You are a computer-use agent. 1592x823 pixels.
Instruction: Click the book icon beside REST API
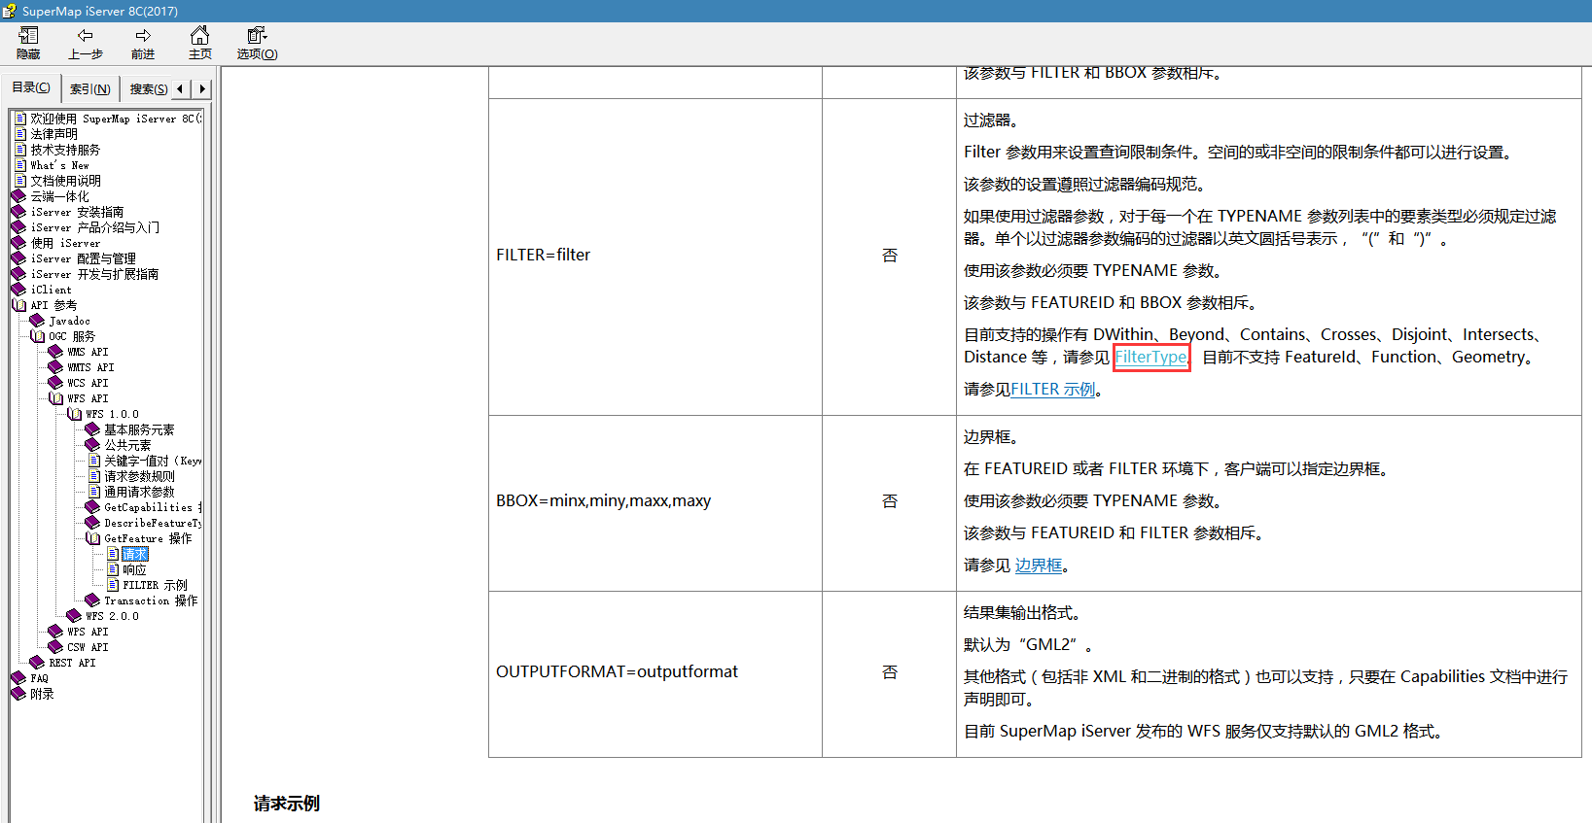[x=37, y=663]
